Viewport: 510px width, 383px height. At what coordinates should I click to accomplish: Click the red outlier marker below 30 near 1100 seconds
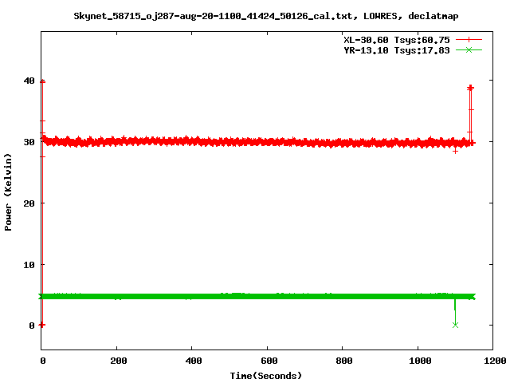tap(455, 152)
